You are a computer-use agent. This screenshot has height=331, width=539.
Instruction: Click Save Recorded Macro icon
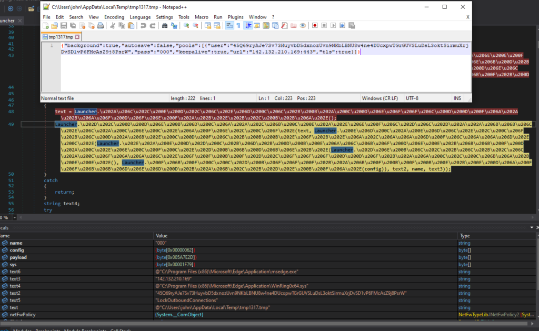(352, 26)
